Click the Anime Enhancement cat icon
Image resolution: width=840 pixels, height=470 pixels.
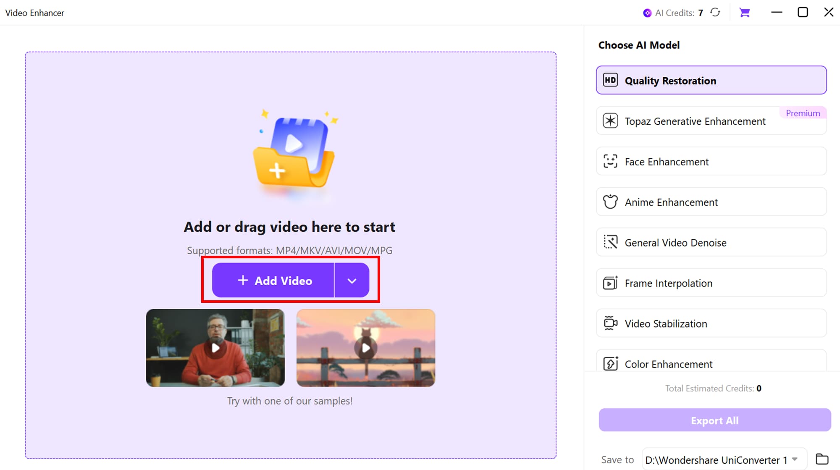click(x=611, y=202)
